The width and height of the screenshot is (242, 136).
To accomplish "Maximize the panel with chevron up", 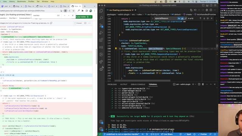I will pos(211,84).
